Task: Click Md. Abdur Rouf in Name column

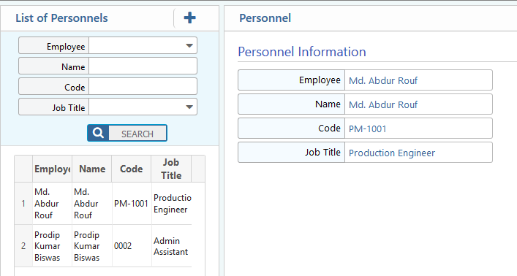Action: [x=92, y=204]
